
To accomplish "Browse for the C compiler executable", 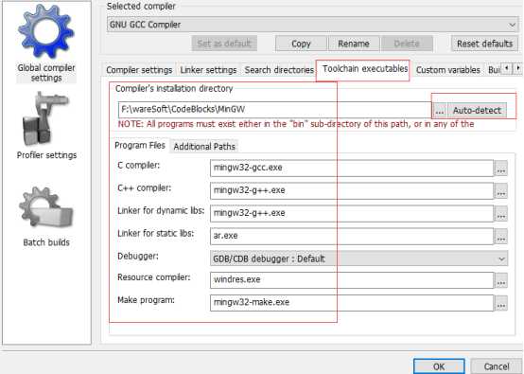I will click(501, 169).
